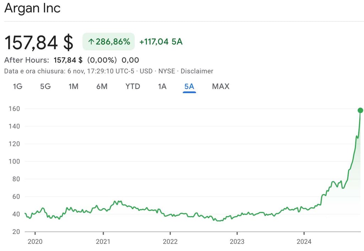Click the +117,04 5A change value
This screenshot has width=364, height=251.
(x=161, y=42)
